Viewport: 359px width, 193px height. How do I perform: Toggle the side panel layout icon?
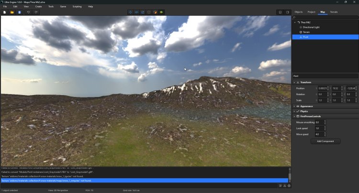288,12
